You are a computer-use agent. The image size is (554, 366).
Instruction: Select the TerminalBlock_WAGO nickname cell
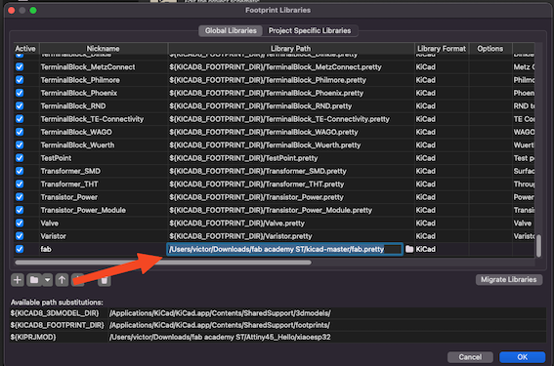[x=104, y=132]
